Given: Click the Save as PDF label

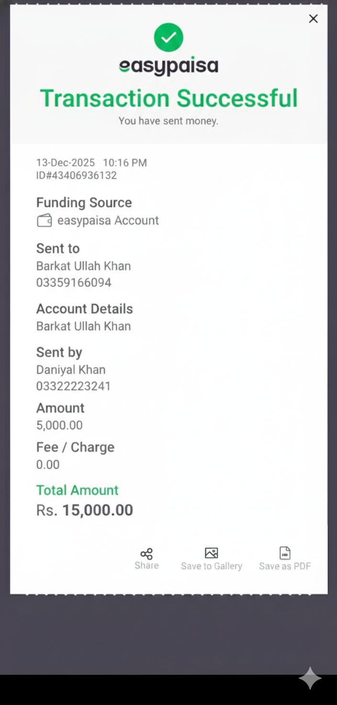Looking at the screenshot, I should [x=285, y=566].
